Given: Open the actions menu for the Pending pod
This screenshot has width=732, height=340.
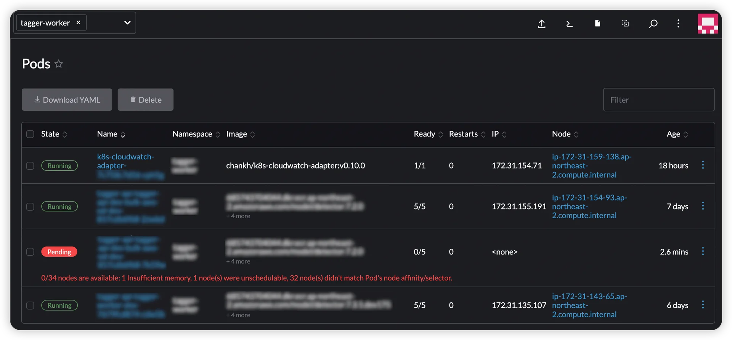Looking at the screenshot, I should click(703, 251).
